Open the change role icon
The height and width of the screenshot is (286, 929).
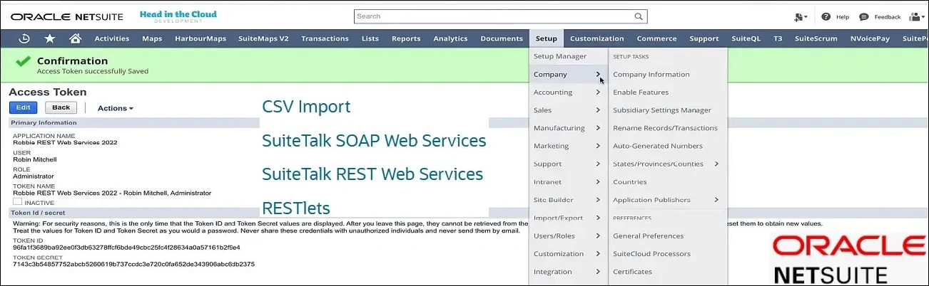coord(801,16)
